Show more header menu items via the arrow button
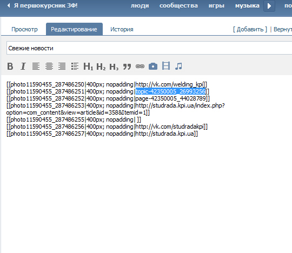 click(x=269, y=6)
